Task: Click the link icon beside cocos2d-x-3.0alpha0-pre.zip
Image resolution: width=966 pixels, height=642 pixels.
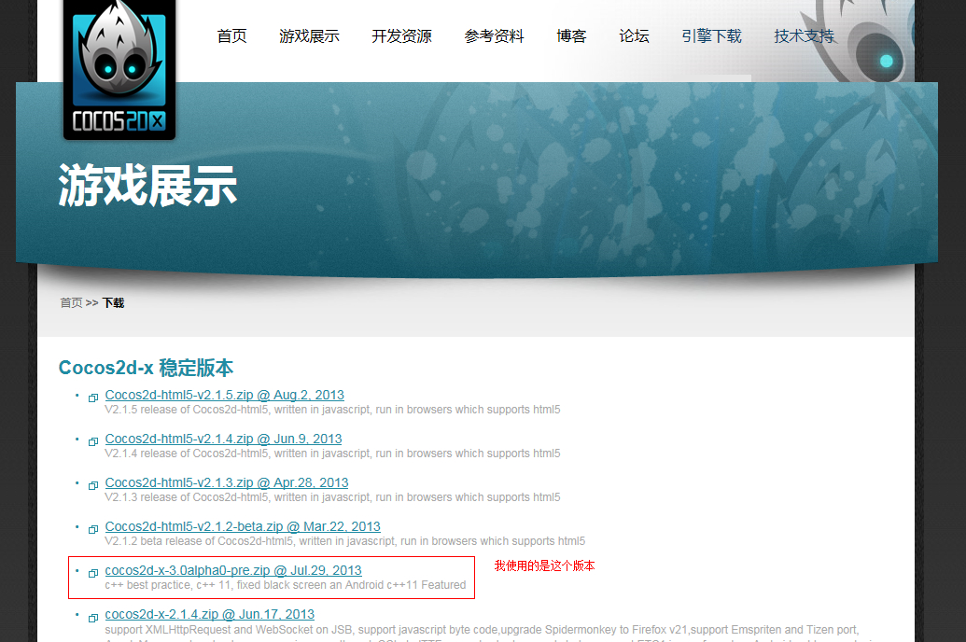Action: pos(93,573)
